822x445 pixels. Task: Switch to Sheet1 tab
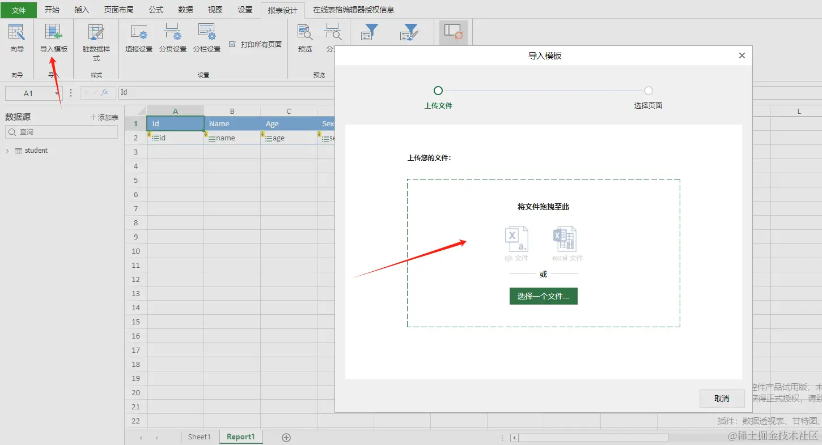(x=199, y=437)
